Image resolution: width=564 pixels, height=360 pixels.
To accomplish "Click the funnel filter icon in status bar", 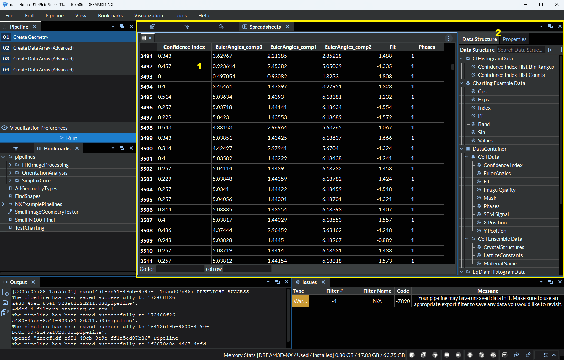I will point(435,355).
